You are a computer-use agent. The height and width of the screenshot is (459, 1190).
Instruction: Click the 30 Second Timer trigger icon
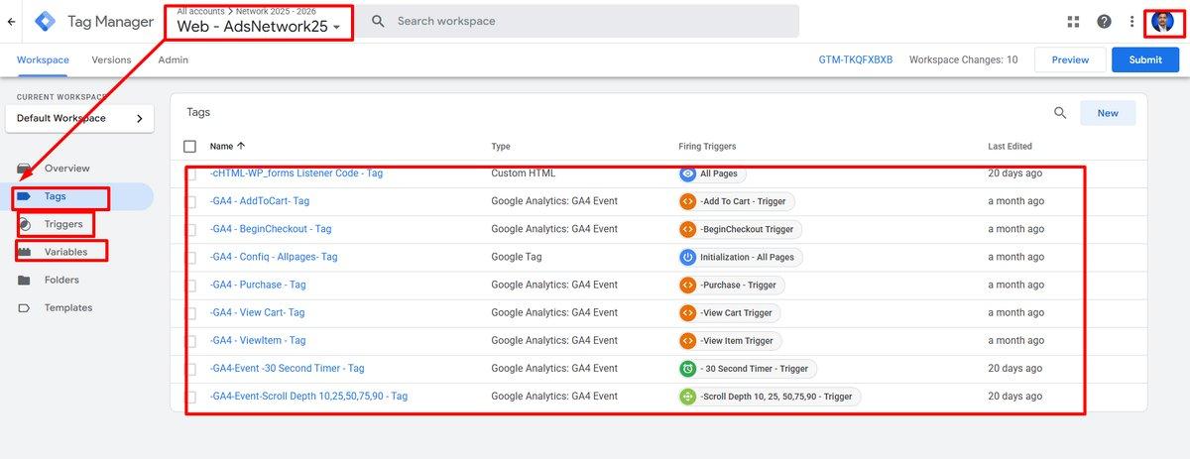687,368
